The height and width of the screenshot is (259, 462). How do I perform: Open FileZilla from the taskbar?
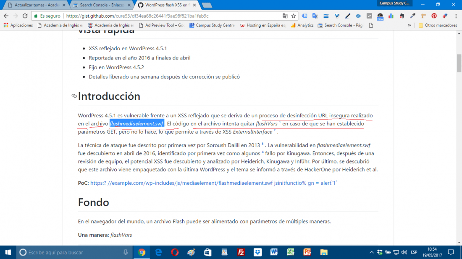tap(241, 252)
